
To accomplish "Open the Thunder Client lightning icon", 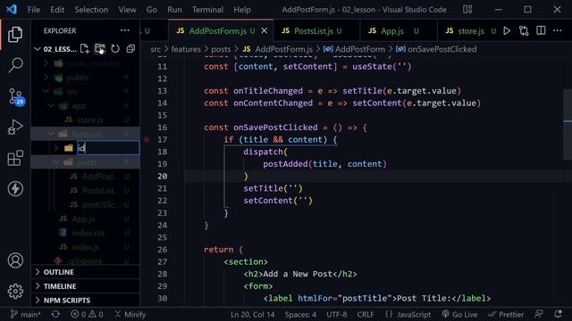I will (x=15, y=188).
